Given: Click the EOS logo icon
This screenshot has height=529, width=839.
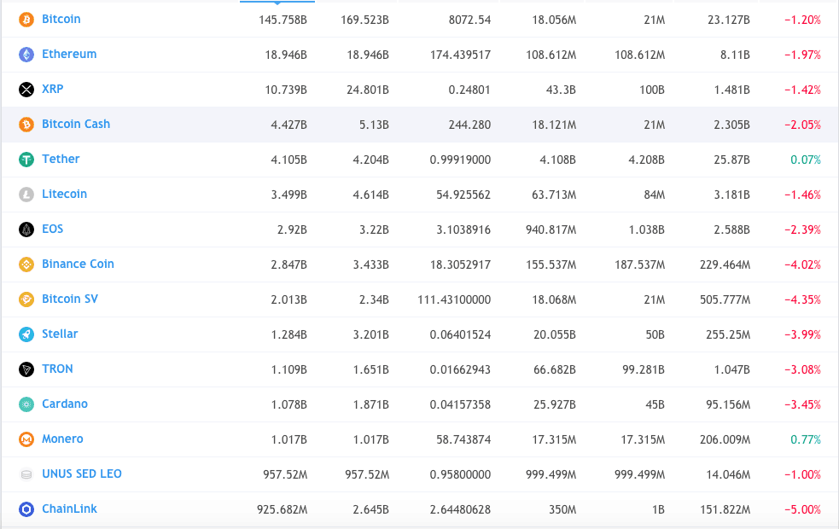Looking at the screenshot, I should click(26, 230).
